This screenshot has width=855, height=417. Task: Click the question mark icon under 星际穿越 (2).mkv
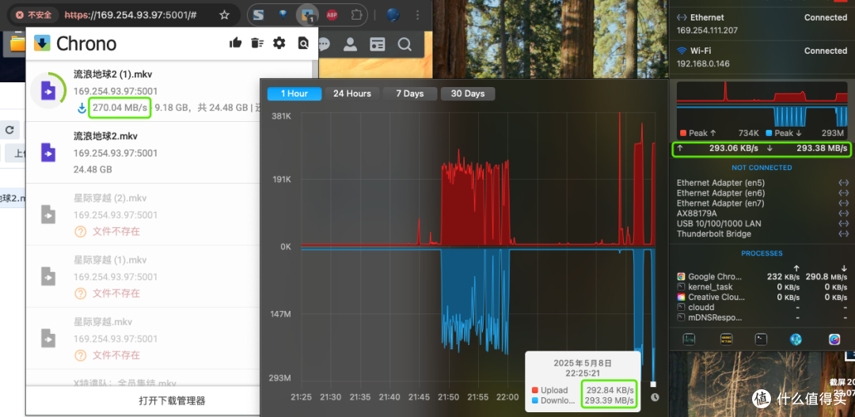point(80,232)
